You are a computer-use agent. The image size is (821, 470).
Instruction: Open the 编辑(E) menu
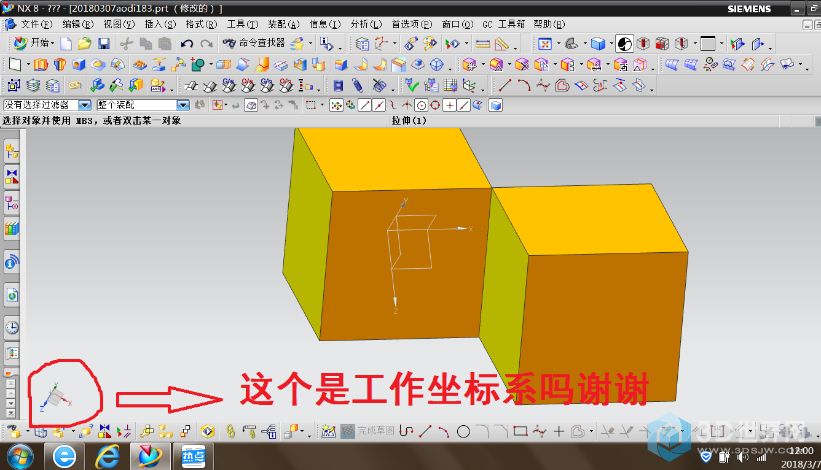tap(78, 25)
